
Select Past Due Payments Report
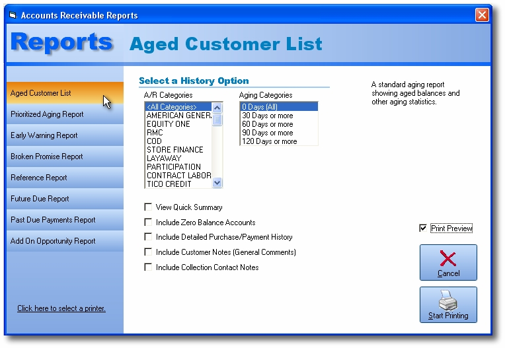(53, 220)
